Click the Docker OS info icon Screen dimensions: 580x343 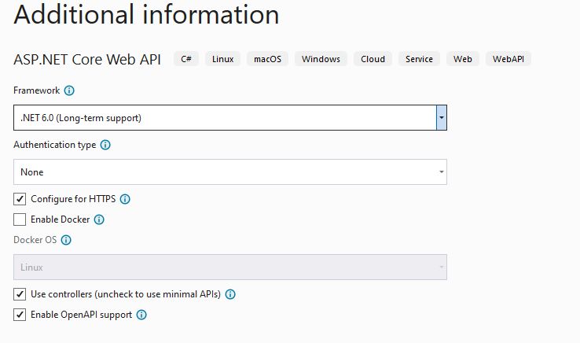click(x=66, y=240)
